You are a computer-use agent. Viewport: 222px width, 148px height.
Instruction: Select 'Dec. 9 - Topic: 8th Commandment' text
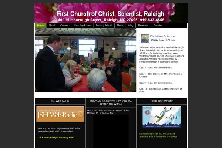(x=156, y=83)
